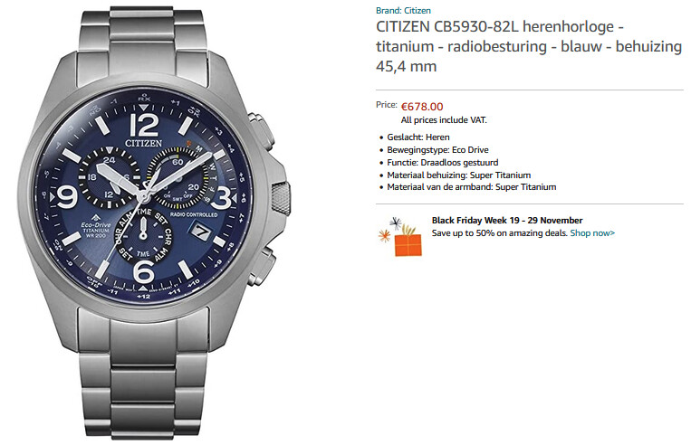Image resolution: width=691 pixels, height=445 pixels.
Task: Click the Shop now link
Action: 592,232
